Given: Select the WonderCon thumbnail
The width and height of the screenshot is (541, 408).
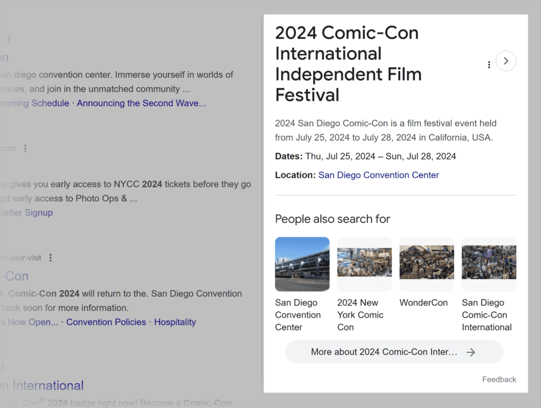Looking at the screenshot, I should tap(427, 264).
